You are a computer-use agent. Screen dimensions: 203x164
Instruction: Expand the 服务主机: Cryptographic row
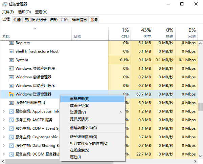[4, 137]
